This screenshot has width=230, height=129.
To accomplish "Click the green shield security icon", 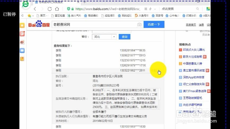I will 69,9.
